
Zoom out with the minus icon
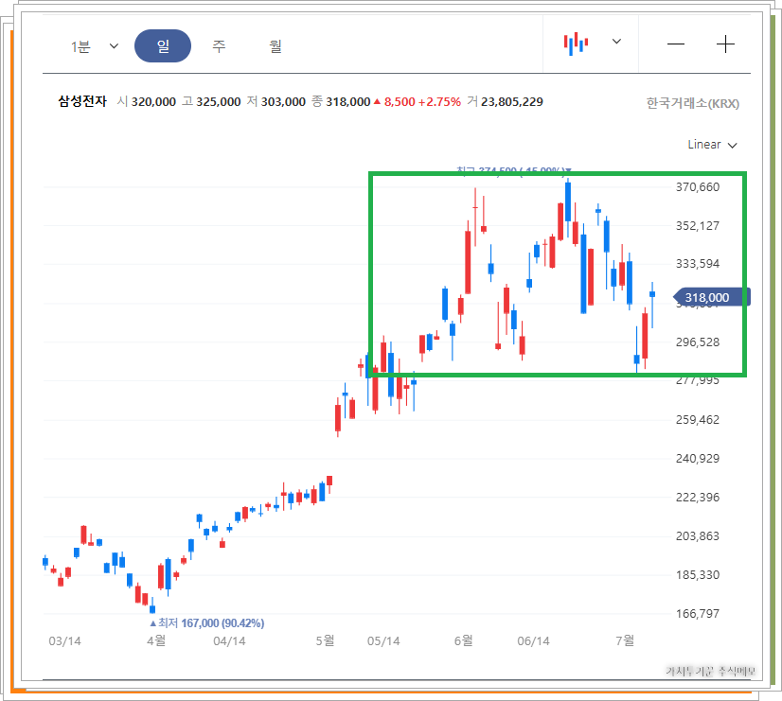[676, 44]
